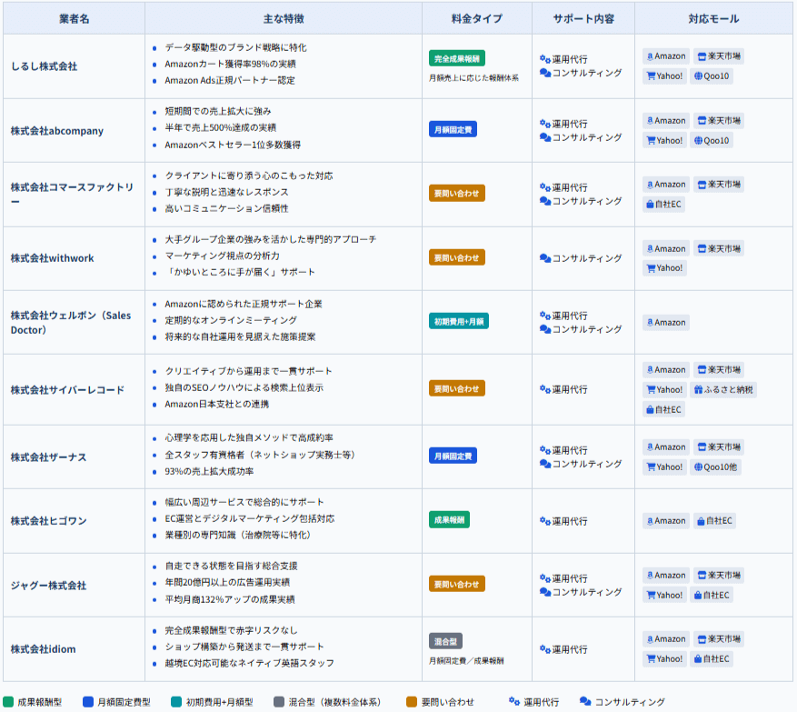The height and width of the screenshot is (712, 797).
Task: Click コンサルティング chat icon in withwork row
Action: coord(545,258)
